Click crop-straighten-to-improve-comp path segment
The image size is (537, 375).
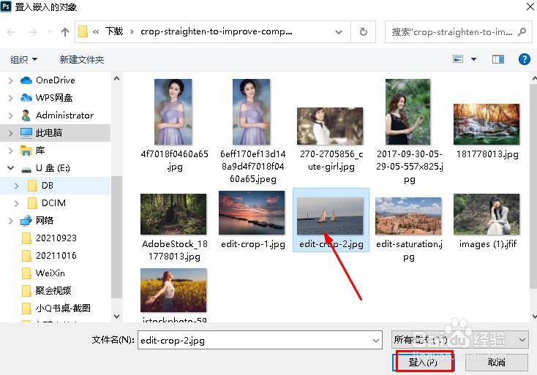click(217, 31)
